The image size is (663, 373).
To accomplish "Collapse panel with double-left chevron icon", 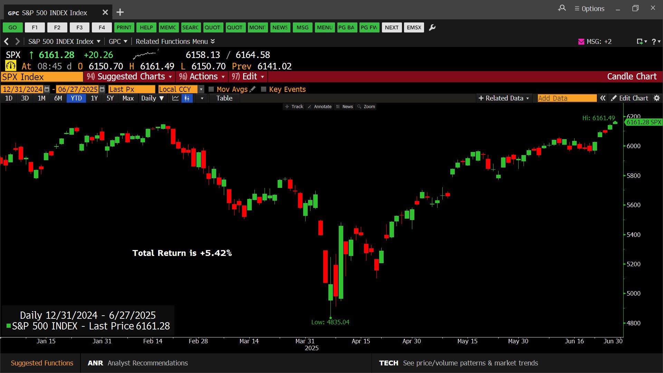I will pos(603,98).
